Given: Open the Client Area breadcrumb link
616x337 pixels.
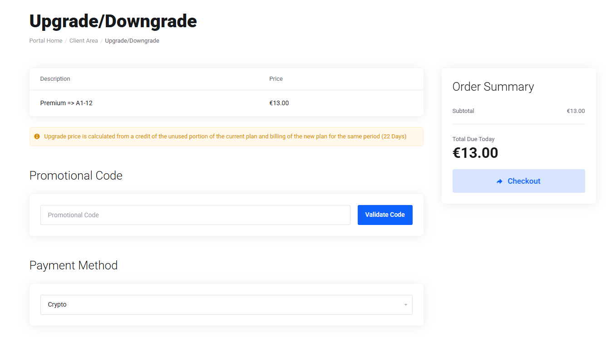Looking at the screenshot, I should 84,41.
